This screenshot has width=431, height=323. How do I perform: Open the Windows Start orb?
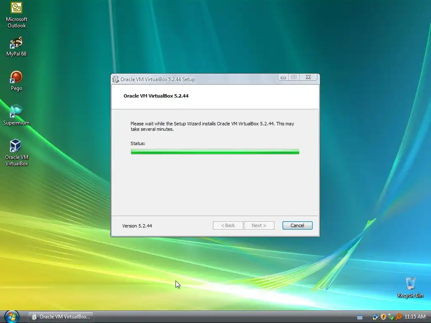point(11,317)
